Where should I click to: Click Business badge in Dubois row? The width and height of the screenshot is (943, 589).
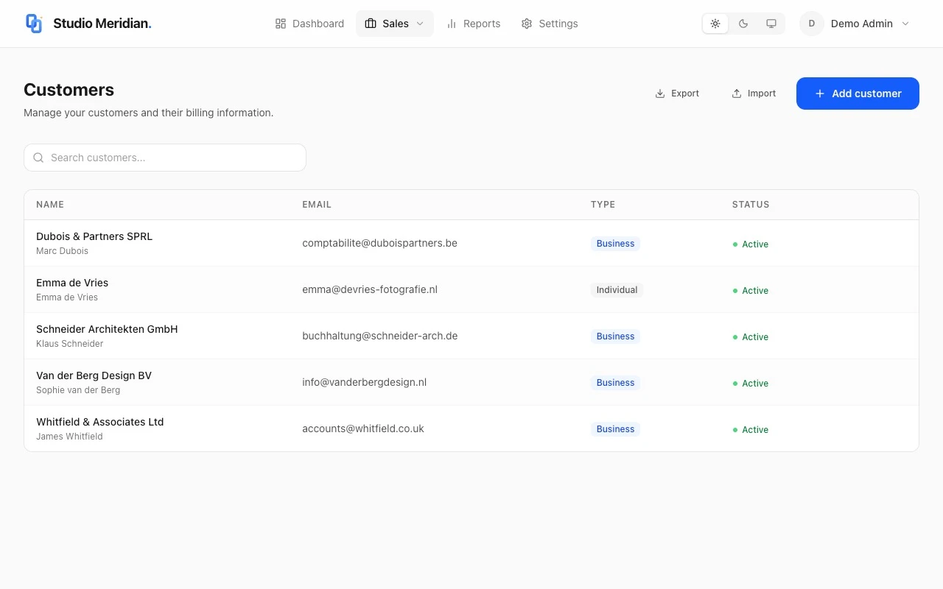click(x=615, y=244)
